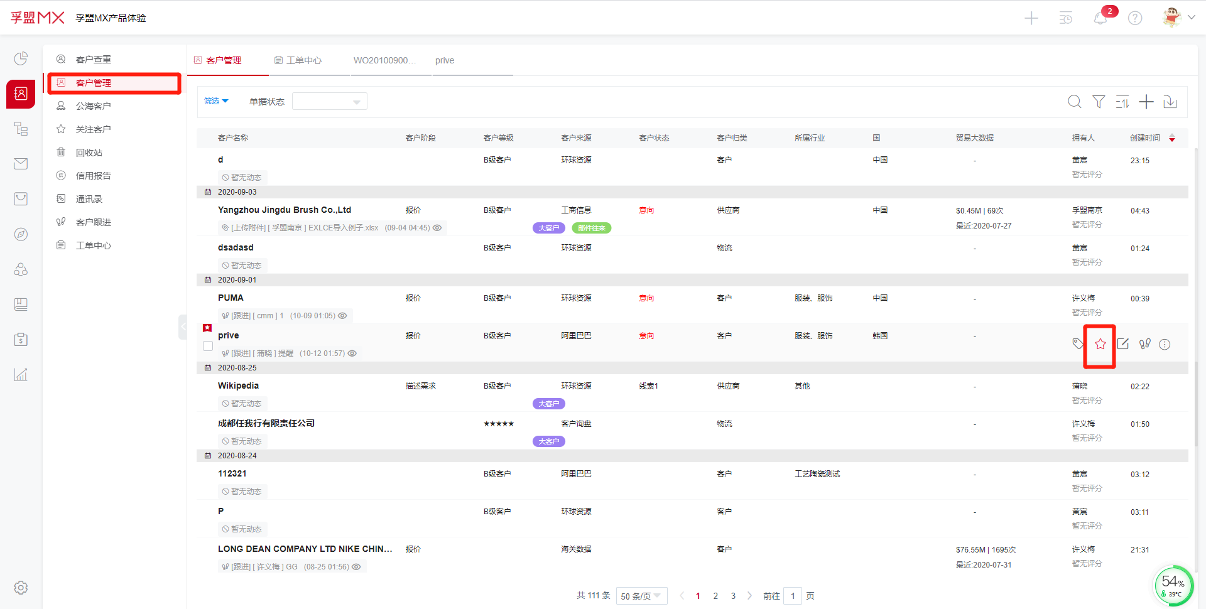Click the page number jump input field

793,596
